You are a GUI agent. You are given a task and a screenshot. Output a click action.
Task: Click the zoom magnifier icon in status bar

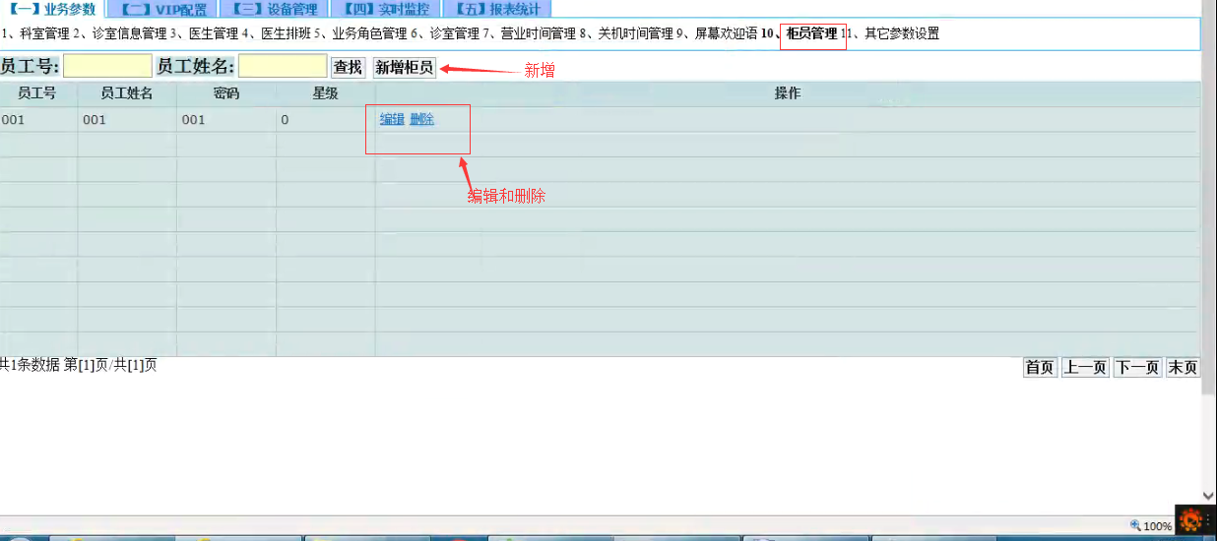[x=1135, y=526]
